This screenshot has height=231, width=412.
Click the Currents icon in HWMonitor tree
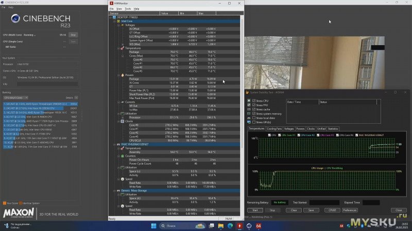click(x=123, y=102)
